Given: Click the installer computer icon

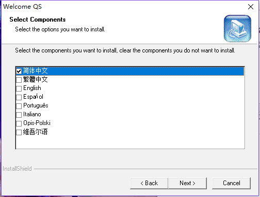Looking at the screenshot, I should 237,28.
